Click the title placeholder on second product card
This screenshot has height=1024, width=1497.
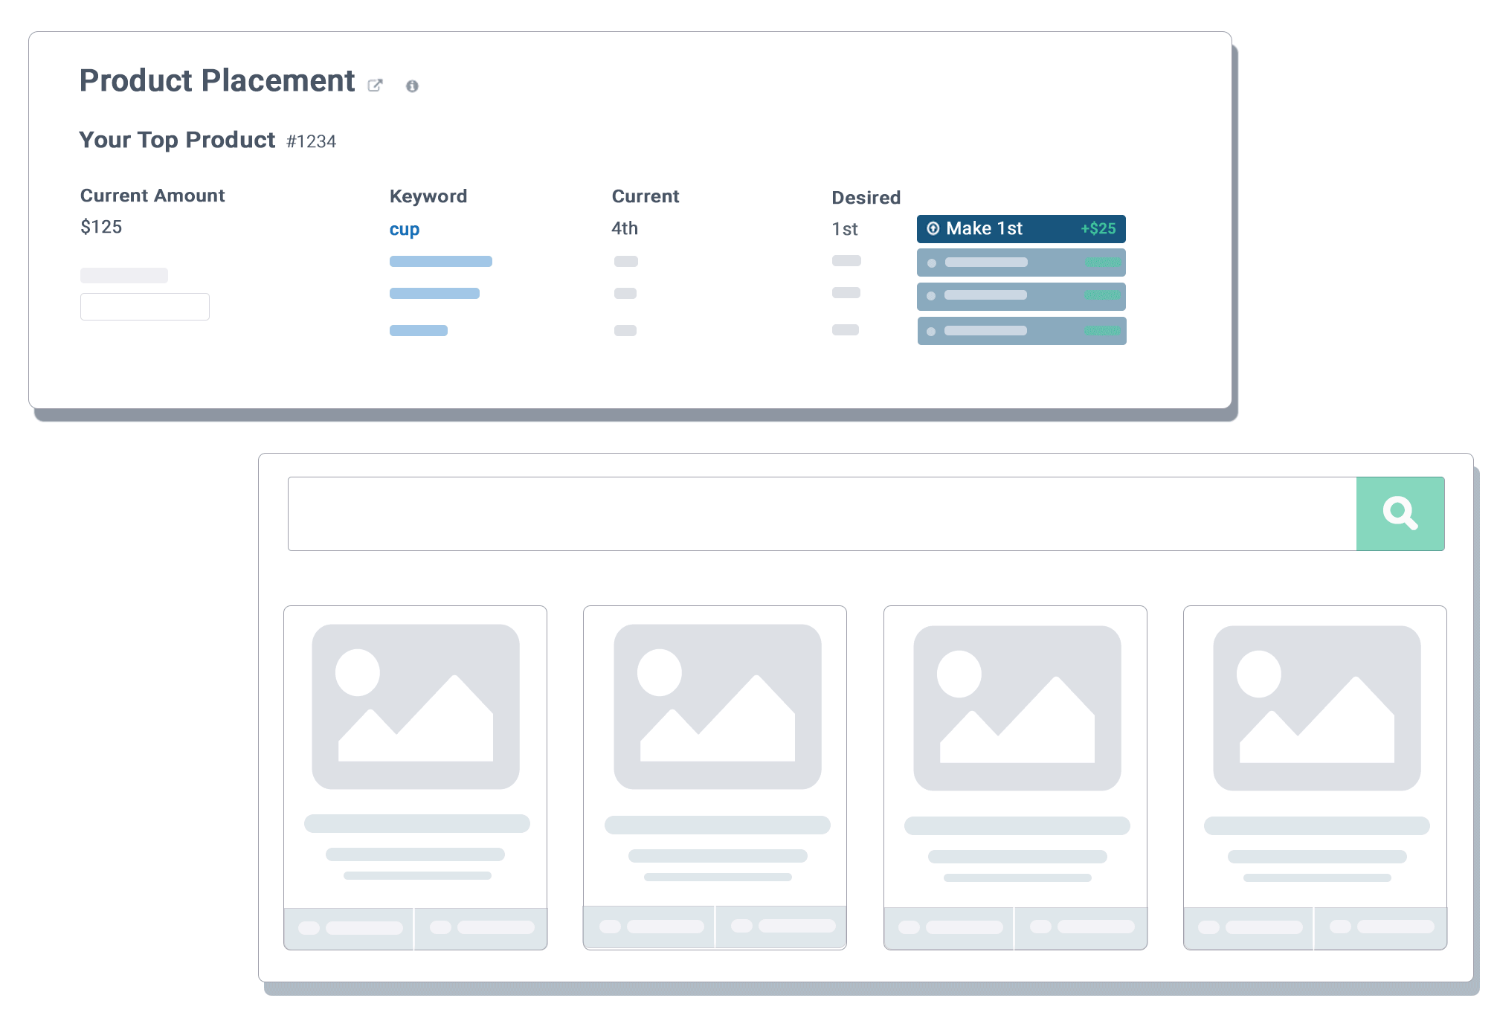(717, 825)
